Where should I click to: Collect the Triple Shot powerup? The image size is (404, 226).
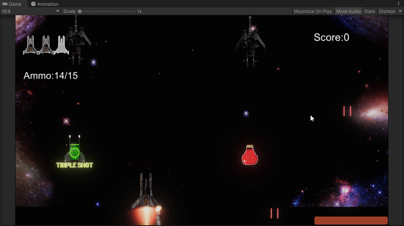point(75,152)
